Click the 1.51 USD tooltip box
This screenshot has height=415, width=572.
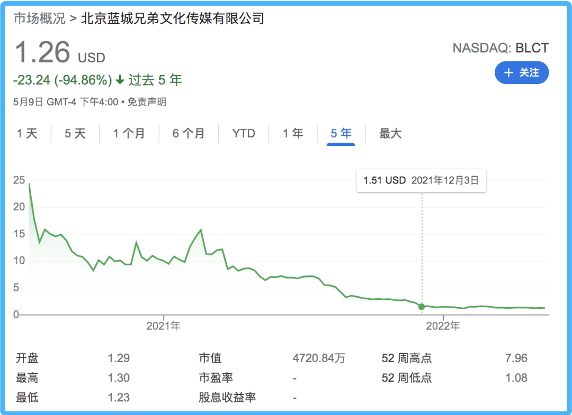(422, 180)
